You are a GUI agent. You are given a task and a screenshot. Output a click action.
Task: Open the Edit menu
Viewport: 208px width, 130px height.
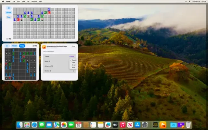tap(19, 1)
